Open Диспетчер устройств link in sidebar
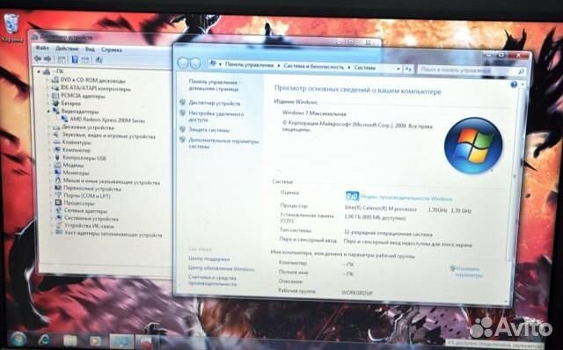The width and height of the screenshot is (563, 350). pyautogui.click(x=215, y=103)
